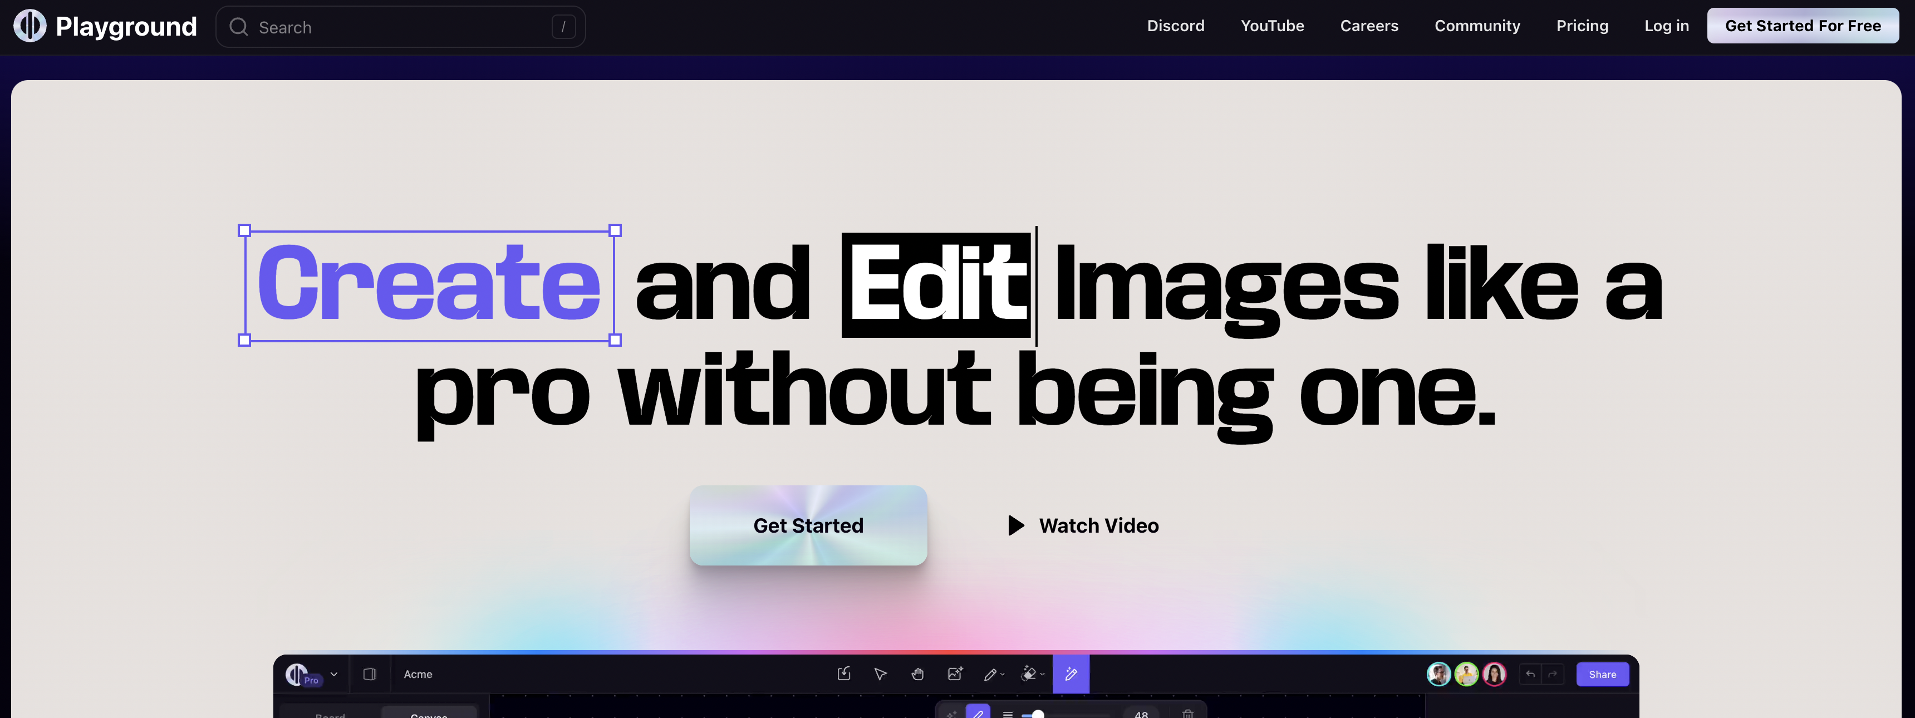Image resolution: width=1915 pixels, height=718 pixels.
Task: Click the brush size value 48
Action: point(1141,714)
